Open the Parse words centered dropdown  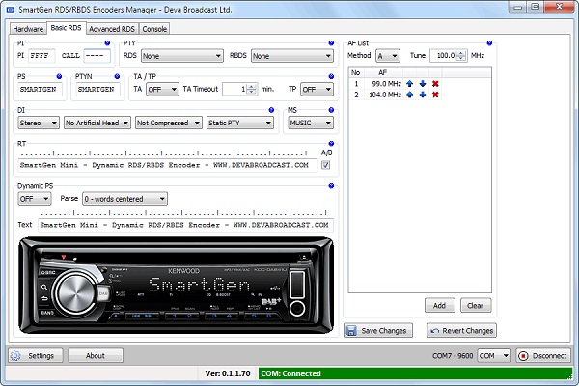124,199
